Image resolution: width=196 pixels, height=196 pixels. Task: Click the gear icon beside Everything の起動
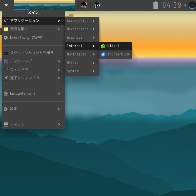6,38
